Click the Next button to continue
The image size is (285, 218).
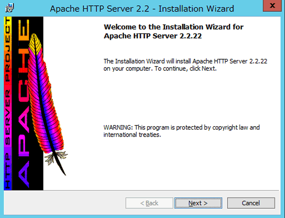click(198, 203)
